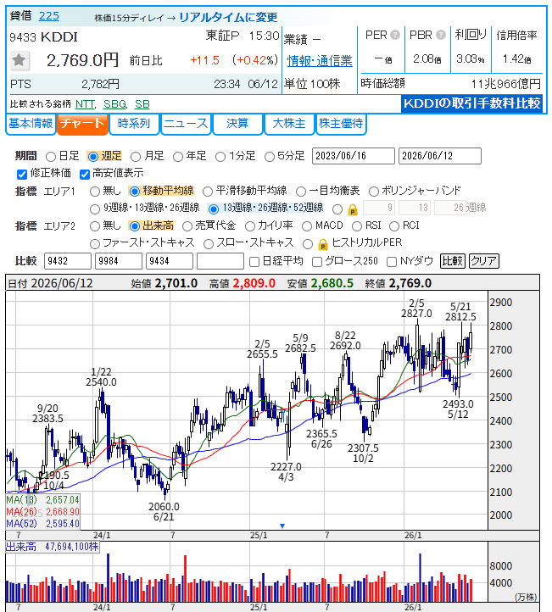
Task: Select the 5分足 period radio button
Action: click(x=270, y=157)
